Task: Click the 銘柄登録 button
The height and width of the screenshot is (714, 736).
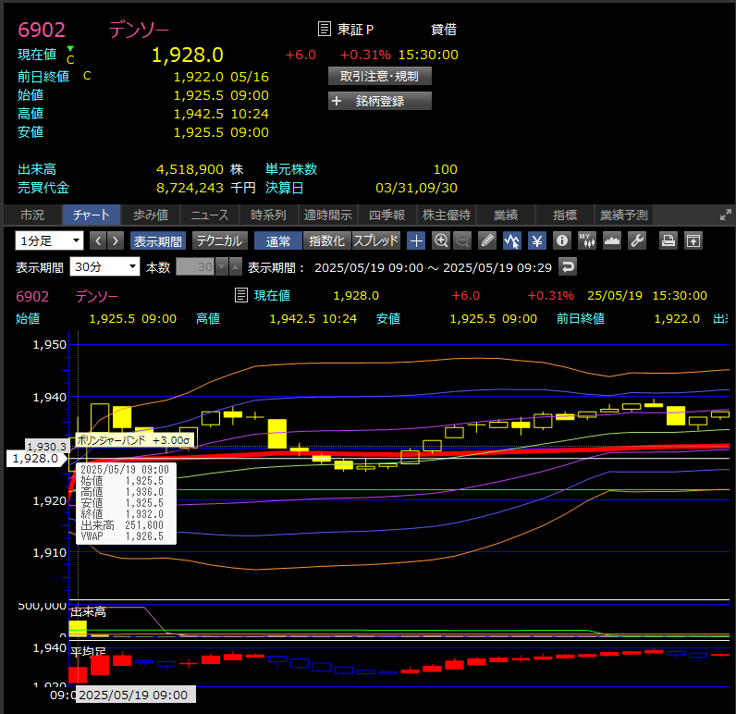Action: tap(380, 101)
